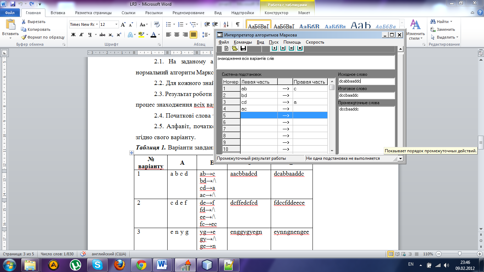Toggle justify alignment
Viewport: 484px width, 272px height.
[193, 35]
